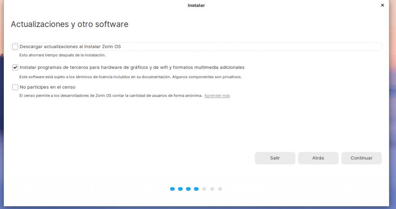The image size is (396, 209).
Task: Click the first blue progress dot
Action: click(172, 189)
